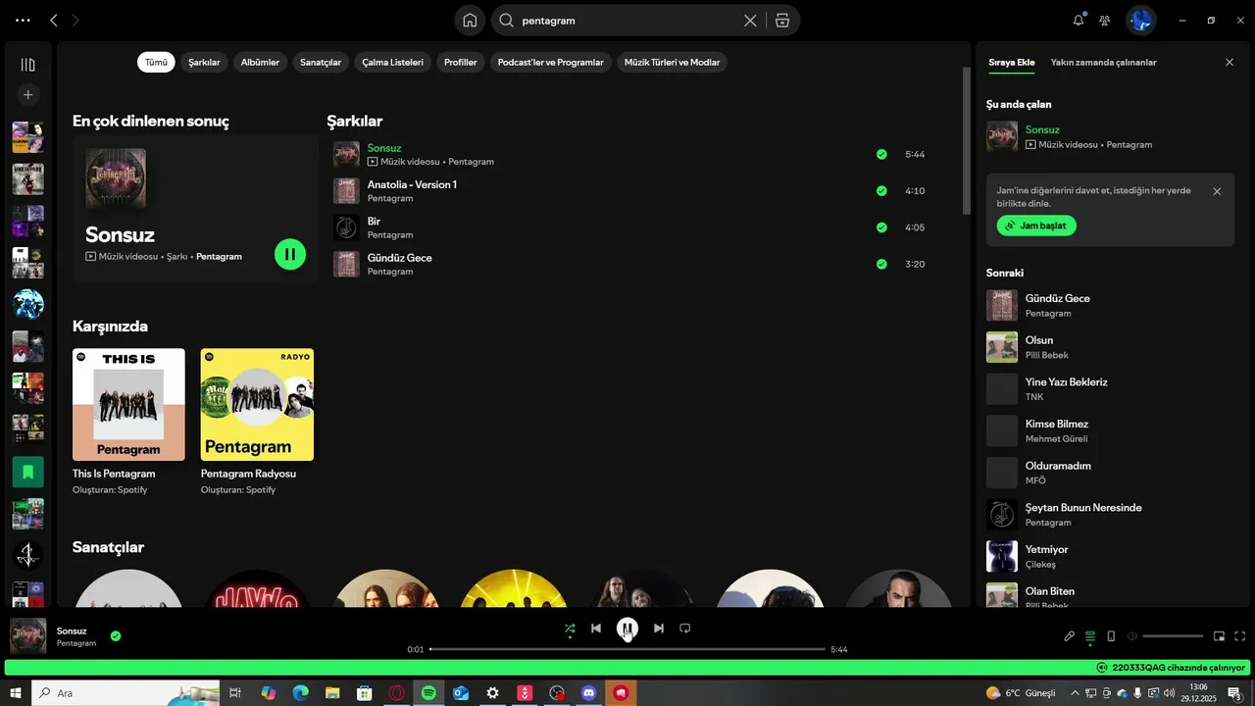Image resolution: width=1255 pixels, height=706 pixels.
Task: Toggle saved checkmark for Sonsuz in song list
Action: [881, 154]
